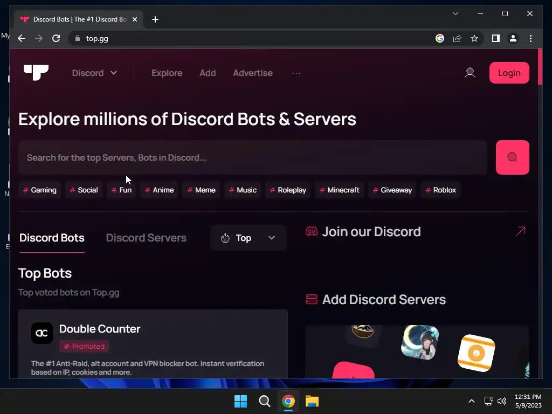
Task: Click the pink search magnifier button
Action: point(512,157)
